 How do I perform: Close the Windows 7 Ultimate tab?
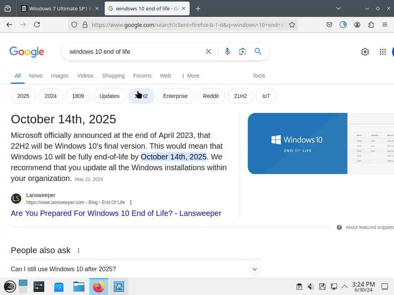[x=97, y=8]
